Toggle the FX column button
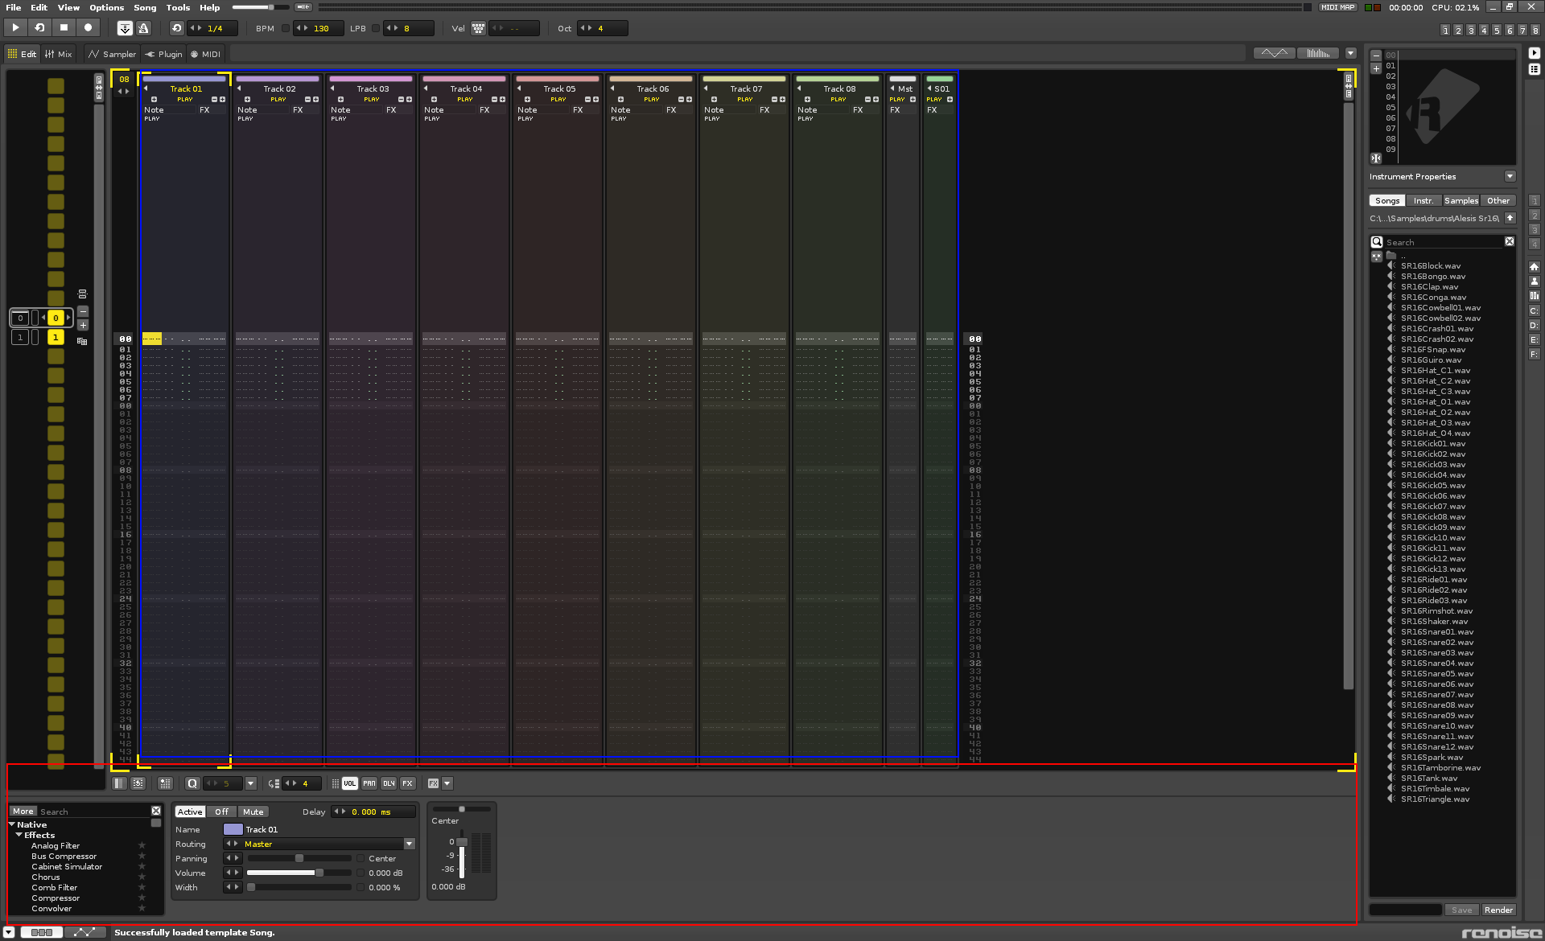 407,783
